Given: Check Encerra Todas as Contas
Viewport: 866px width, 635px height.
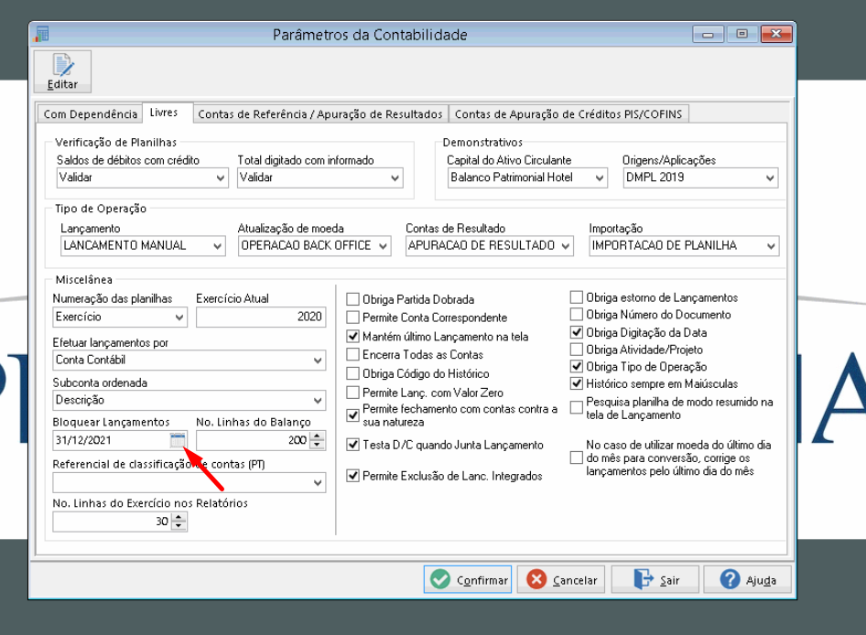Looking at the screenshot, I should pos(353,354).
